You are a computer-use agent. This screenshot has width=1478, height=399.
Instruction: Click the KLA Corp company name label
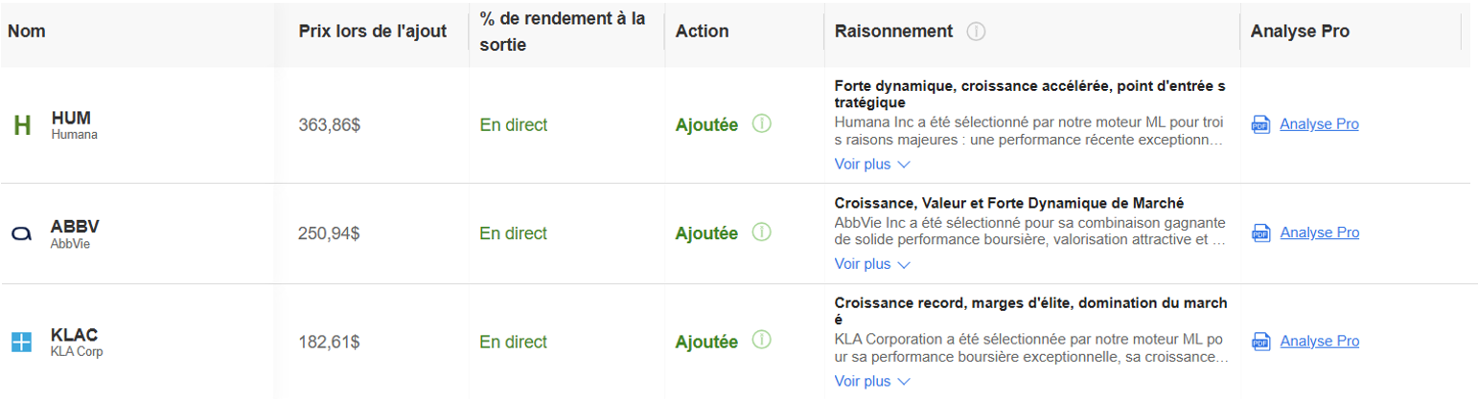77,351
